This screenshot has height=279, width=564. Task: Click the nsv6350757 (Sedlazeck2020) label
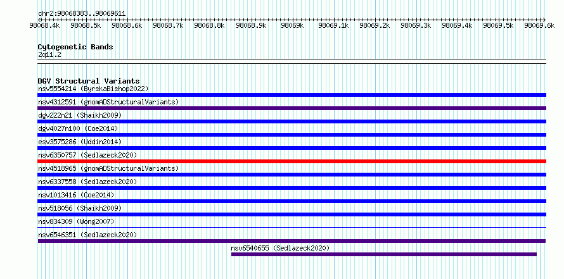pos(87,155)
